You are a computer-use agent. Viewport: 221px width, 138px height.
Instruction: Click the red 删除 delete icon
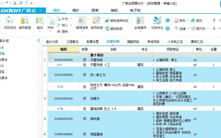point(59,31)
